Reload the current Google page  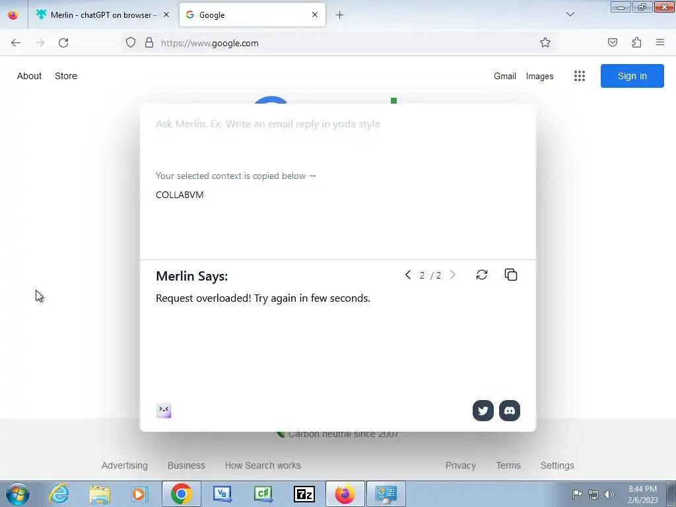(x=63, y=43)
